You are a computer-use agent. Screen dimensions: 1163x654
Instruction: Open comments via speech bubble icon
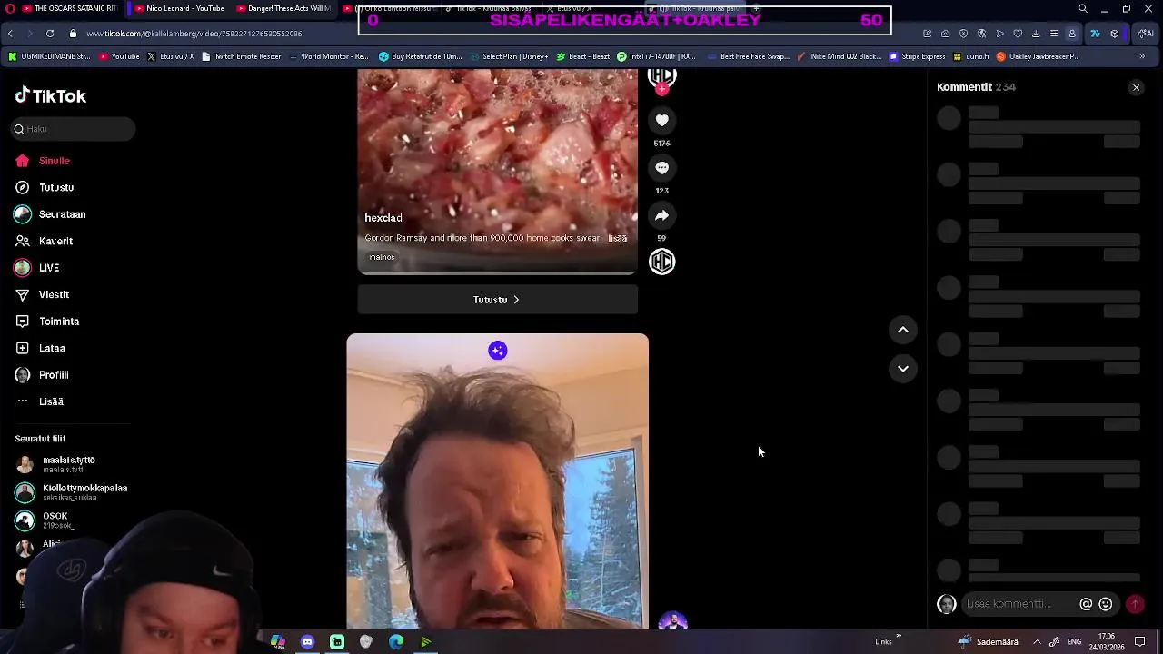tap(661, 168)
